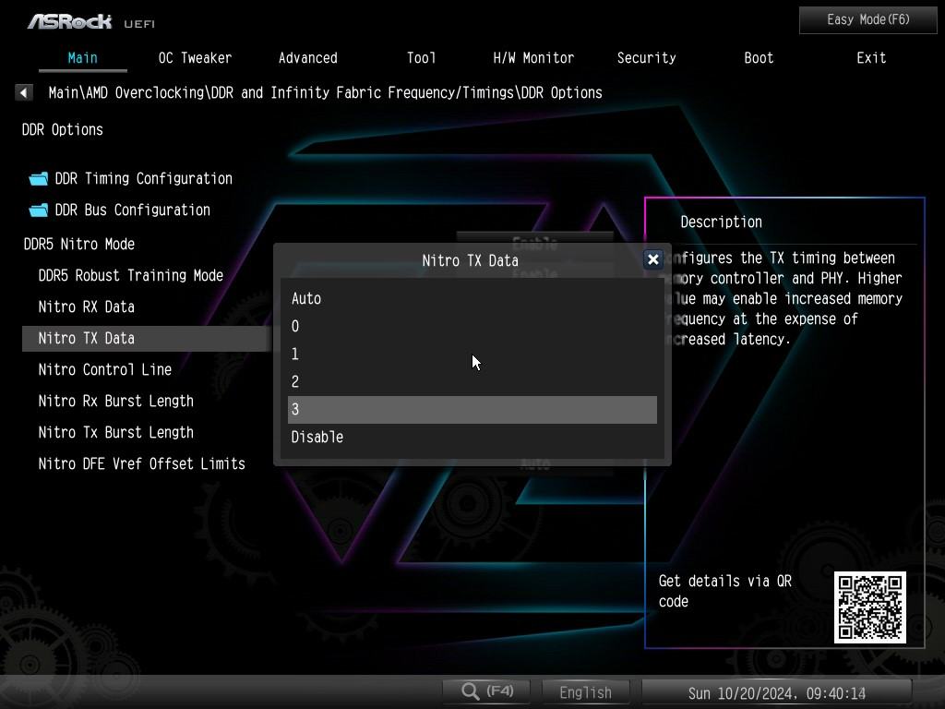Viewport: 945px width, 709px height.
Task: Select Nitro DFE Vref Offset Limits setting
Action: coord(141,463)
